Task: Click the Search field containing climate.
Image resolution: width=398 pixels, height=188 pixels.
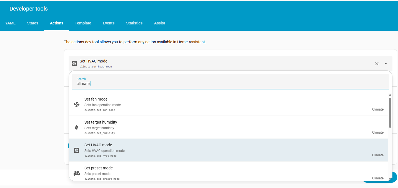Action: coord(230,81)
